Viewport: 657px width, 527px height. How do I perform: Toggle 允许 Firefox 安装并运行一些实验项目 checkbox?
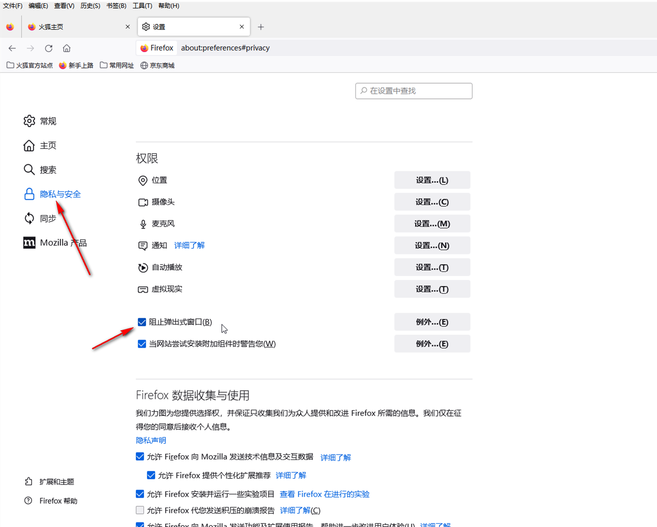pyautogui.click(x=140, y=494)
